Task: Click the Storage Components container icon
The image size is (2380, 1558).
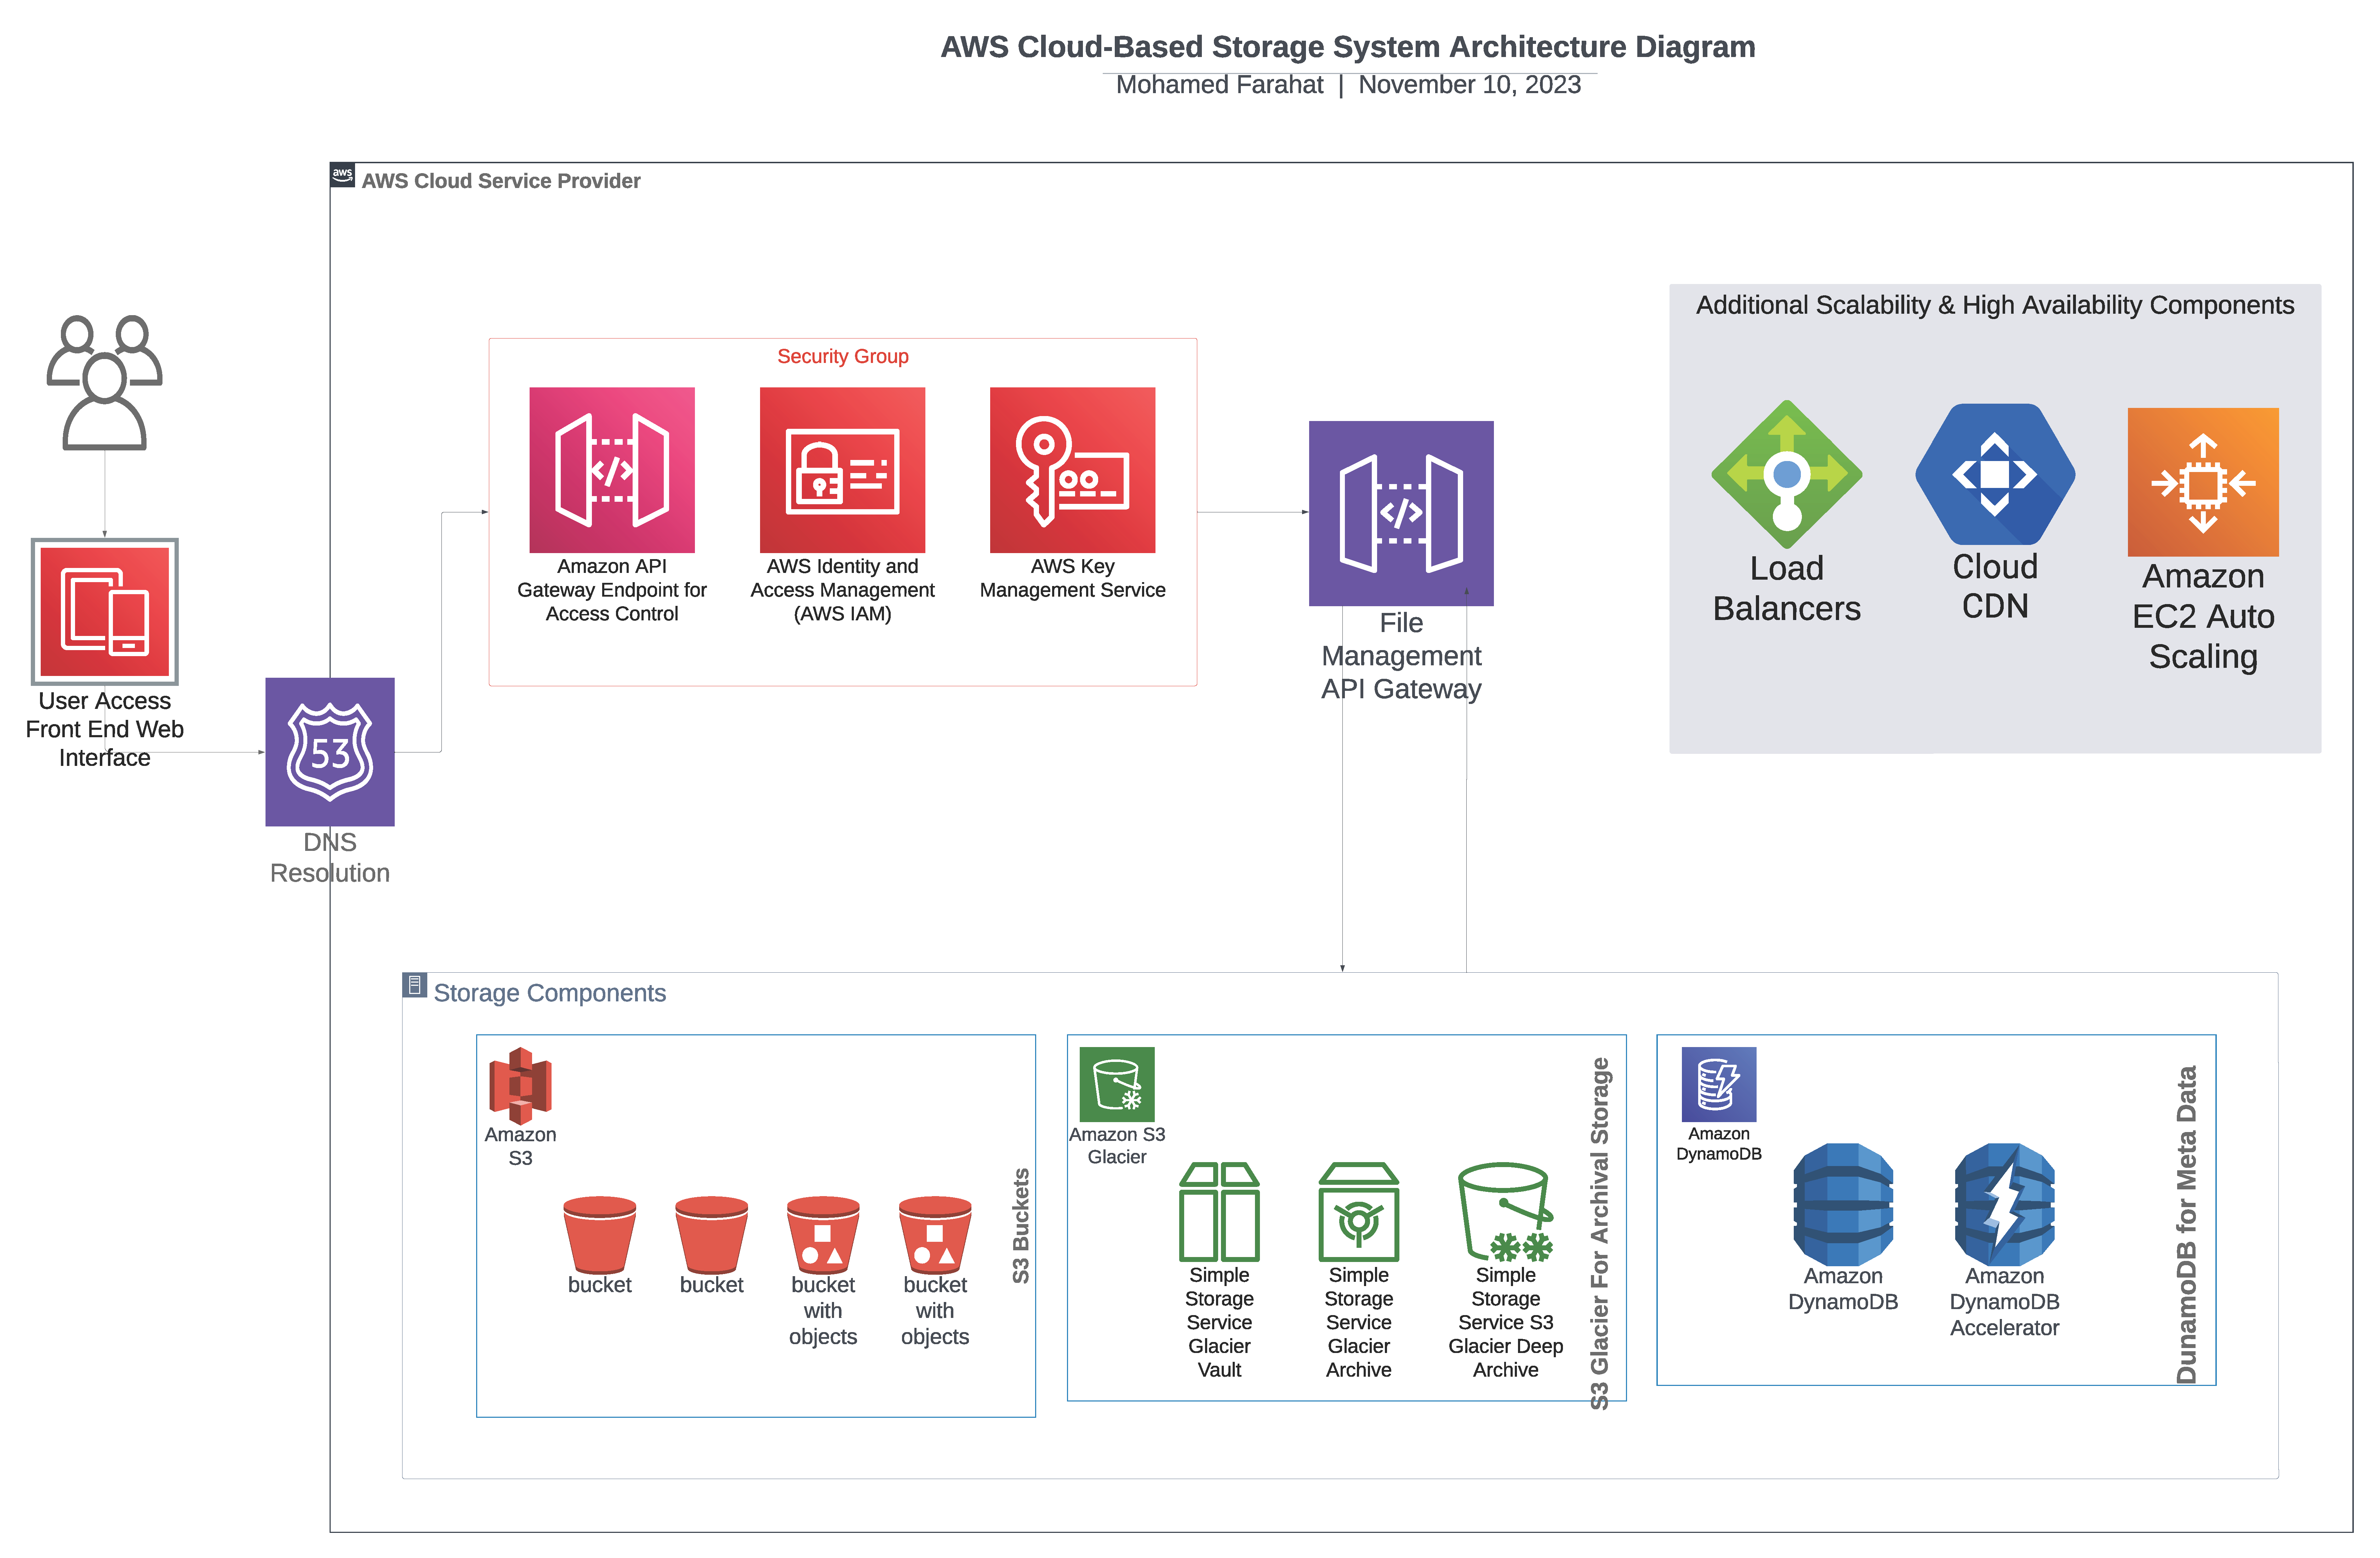Action: click(415, 985)
